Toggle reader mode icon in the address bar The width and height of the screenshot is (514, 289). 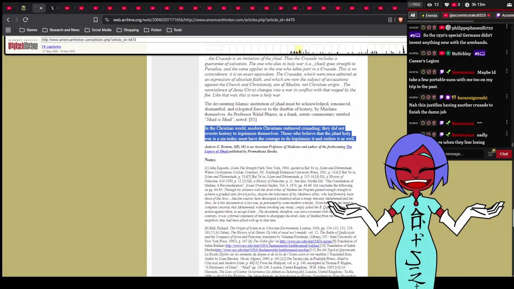pyautogui.click(x=390, y=20)
